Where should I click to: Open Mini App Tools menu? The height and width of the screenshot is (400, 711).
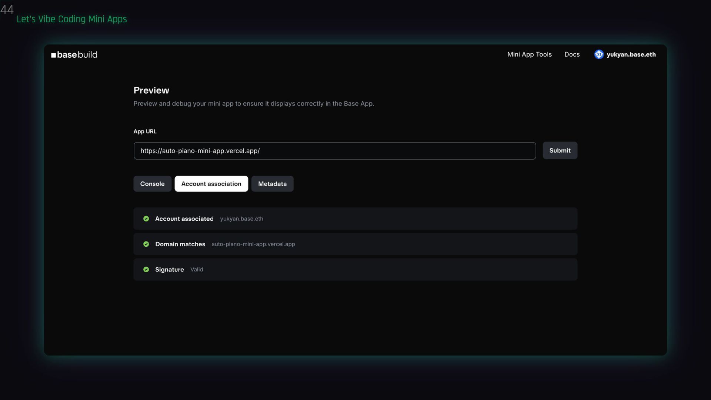pos(529,54)
